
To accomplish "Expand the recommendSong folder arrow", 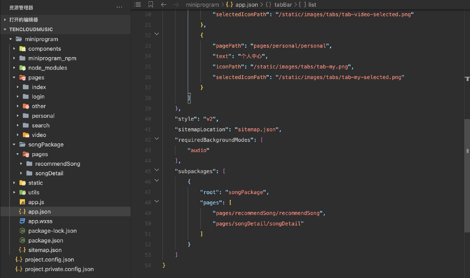I will [x=21, y=164].
